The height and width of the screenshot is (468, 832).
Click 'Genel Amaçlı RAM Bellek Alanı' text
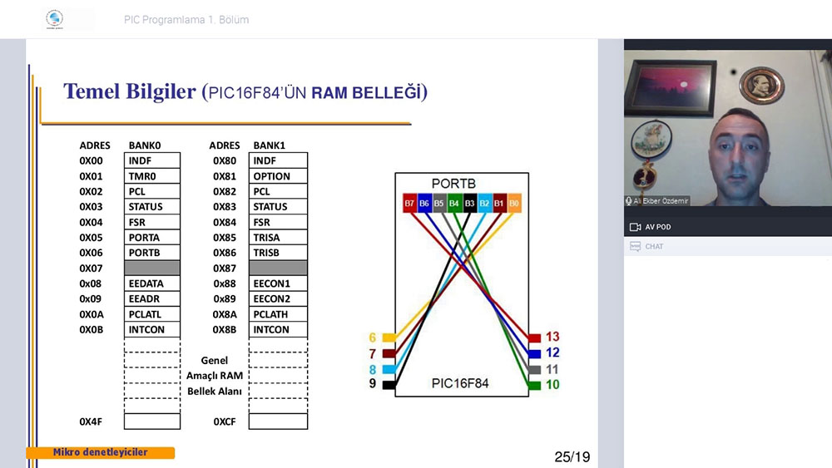[215, 376]
